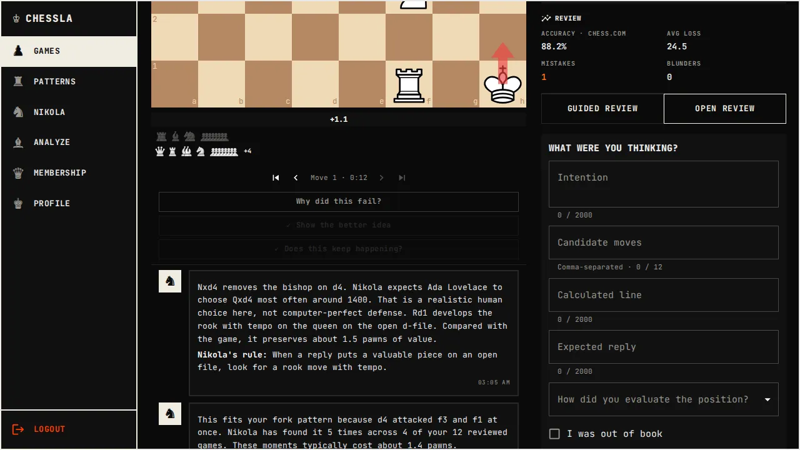Click the +1.1 evaluation bar
The width and height of the screenshot is (800, 450).
click(339, 119)
